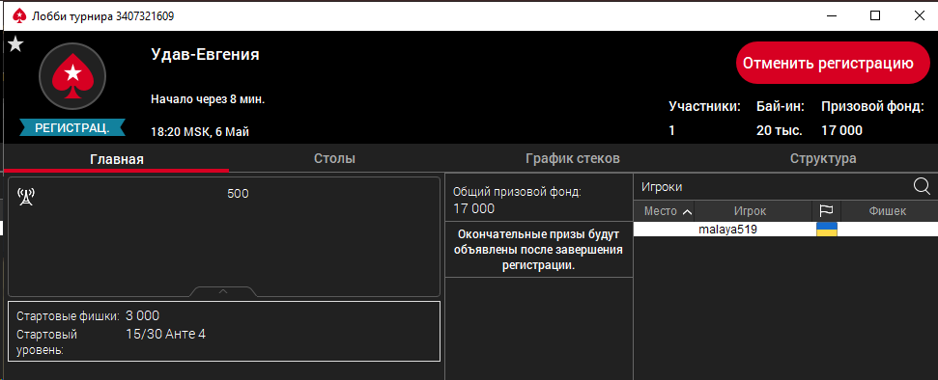Switch to the Главная tab

coord(117,159)
